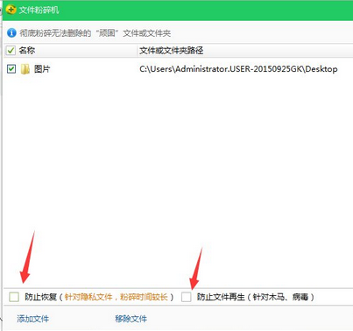The height and width of the screenshot is (331, 353).
Task: Enable the 防止文件再生 checkbox
Action: coord(186,297)
